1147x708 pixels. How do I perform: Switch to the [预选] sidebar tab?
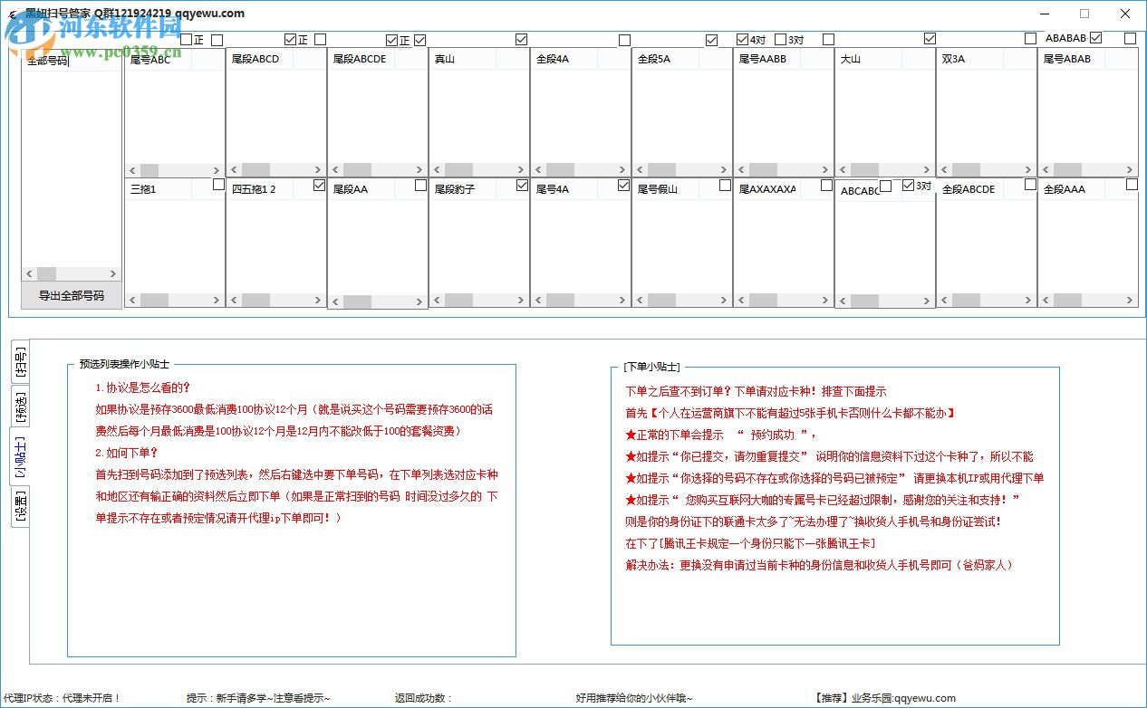[x=20, y=406]
